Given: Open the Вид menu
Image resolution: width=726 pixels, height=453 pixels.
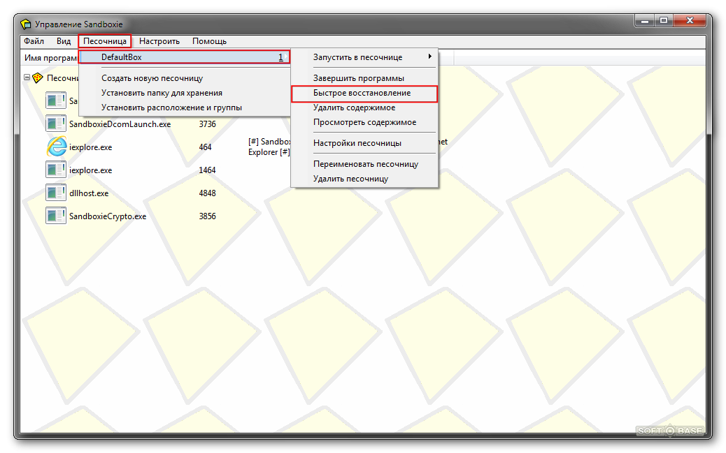Looking at the screenshot, I should (x=64, y=41).
